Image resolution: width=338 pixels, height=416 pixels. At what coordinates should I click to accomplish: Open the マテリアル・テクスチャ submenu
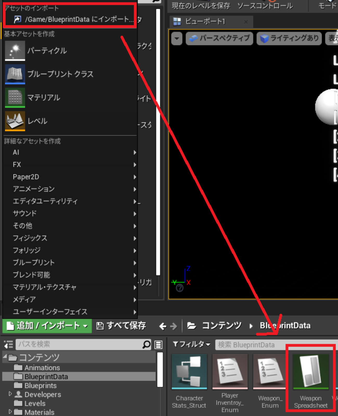[70, 287]
